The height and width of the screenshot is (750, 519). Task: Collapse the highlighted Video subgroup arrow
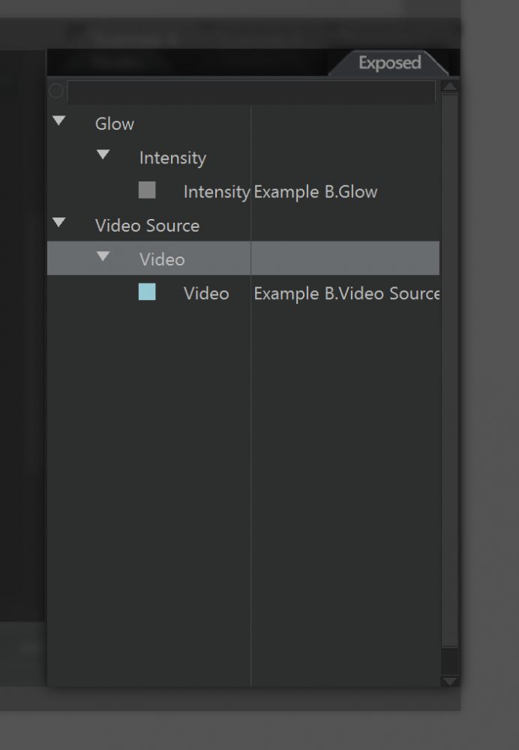[103, 256]
